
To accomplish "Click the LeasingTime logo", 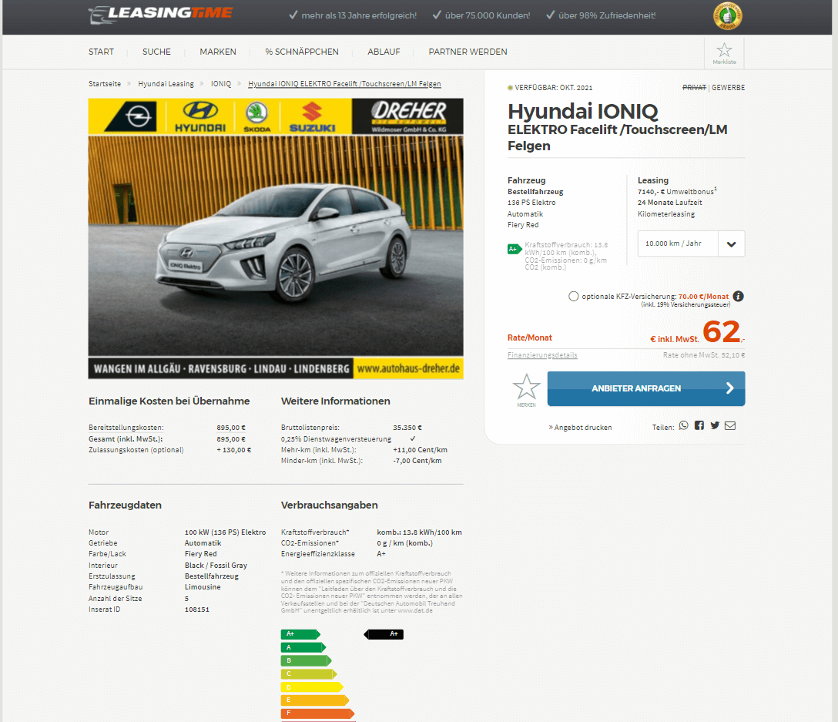I will pyautogui.click(x=160, y=15).
